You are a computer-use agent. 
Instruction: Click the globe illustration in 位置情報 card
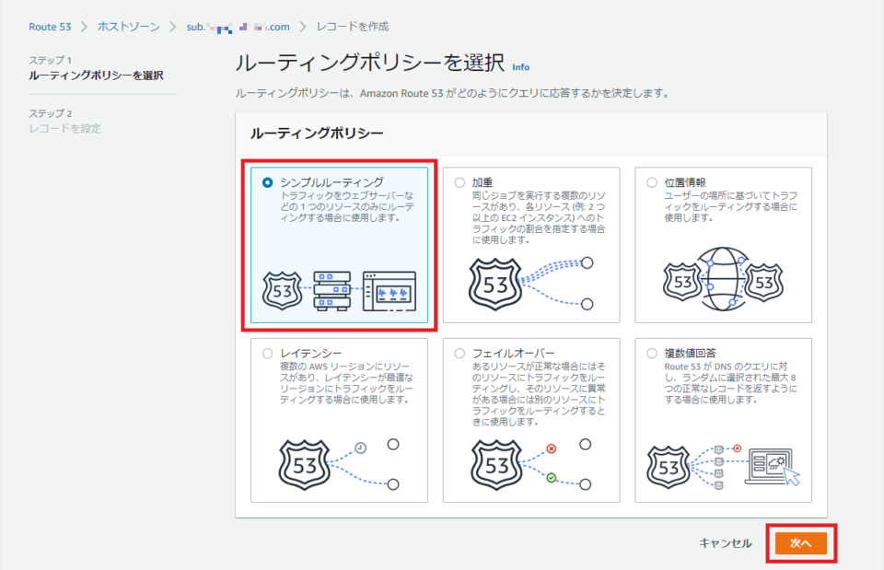(x=724, y=279)
